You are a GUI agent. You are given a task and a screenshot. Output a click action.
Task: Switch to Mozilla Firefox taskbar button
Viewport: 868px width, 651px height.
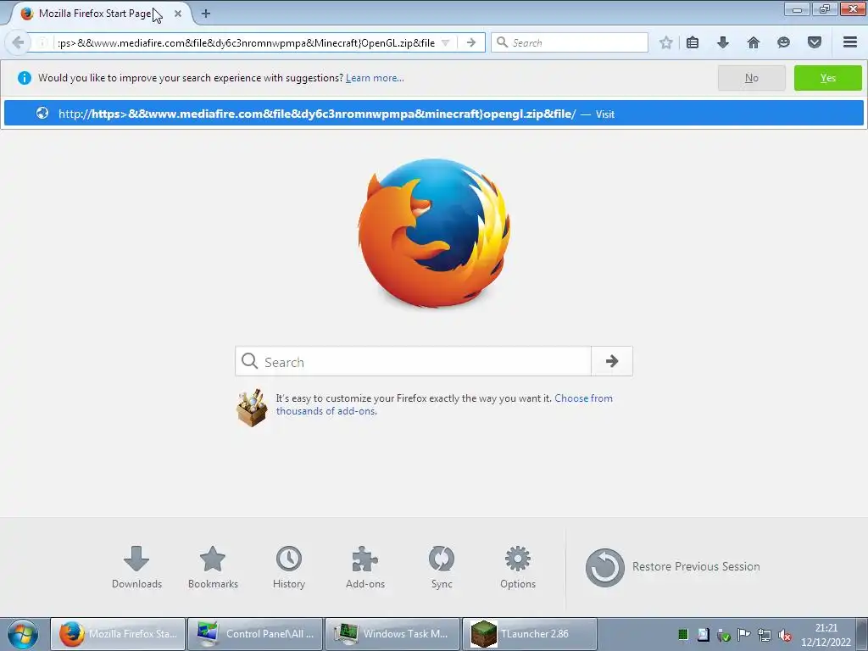pyautogui.click(x=118, y=634)
